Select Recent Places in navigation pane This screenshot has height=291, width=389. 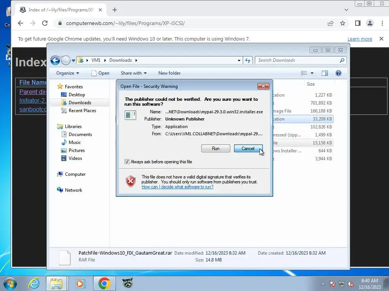coord(82,111)
